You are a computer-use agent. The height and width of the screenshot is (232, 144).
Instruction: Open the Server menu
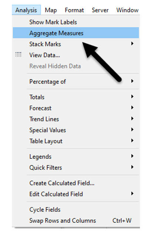[100, 10]
